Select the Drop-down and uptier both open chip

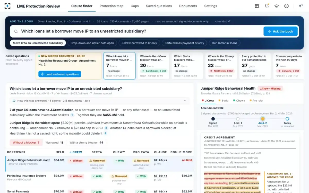click(x=92, y=43)
